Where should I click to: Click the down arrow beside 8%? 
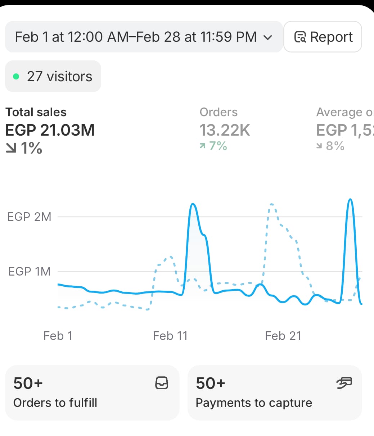pos(320,146)
